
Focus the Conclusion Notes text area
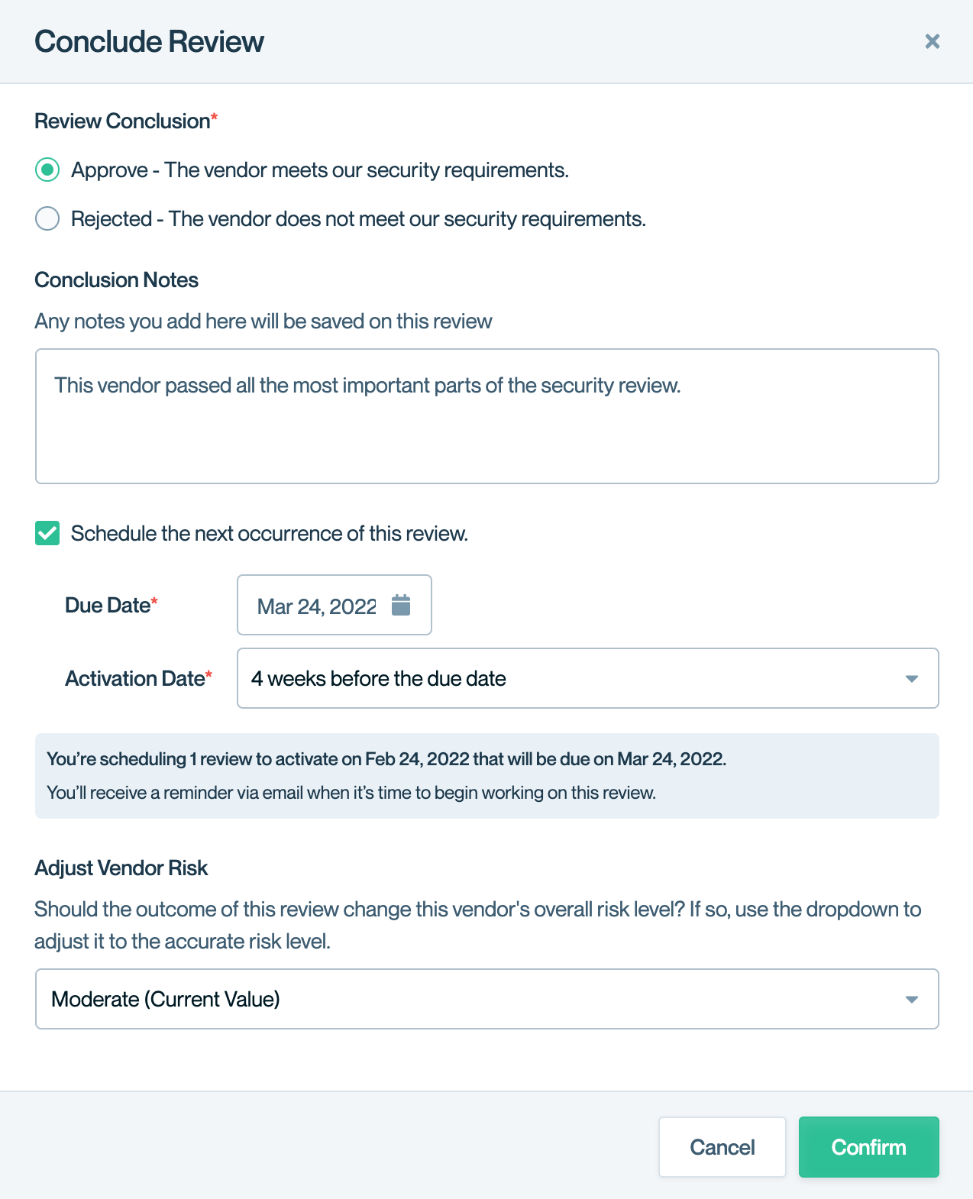(x=486, y=416)
